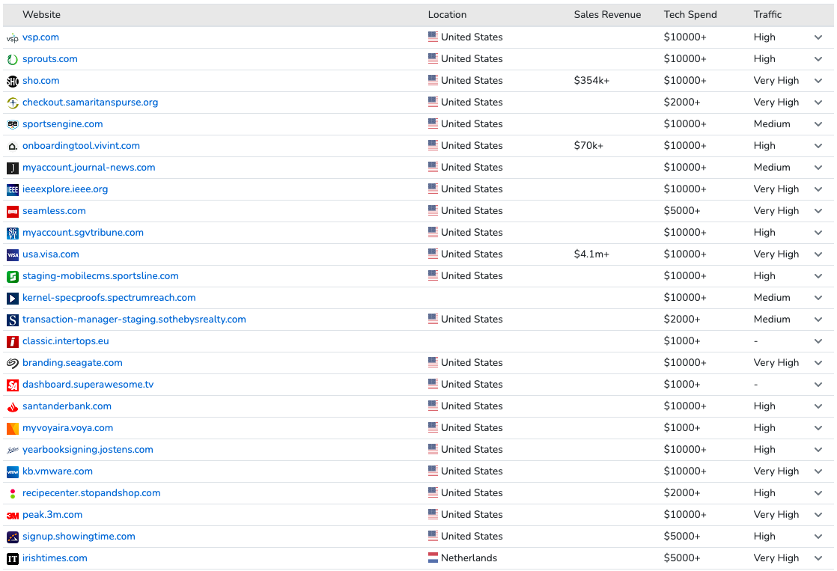Expand the classic.intertops.eu row chevron
This screenshot has height=571, width=837.
click(818, 341)
